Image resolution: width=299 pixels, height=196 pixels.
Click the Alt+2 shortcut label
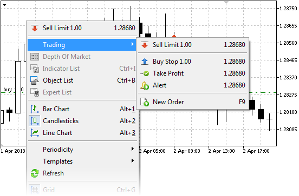(x=128, y=121)
